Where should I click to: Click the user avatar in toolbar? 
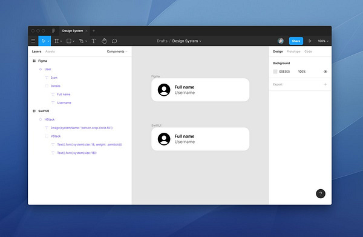click(x=281, y=41)
